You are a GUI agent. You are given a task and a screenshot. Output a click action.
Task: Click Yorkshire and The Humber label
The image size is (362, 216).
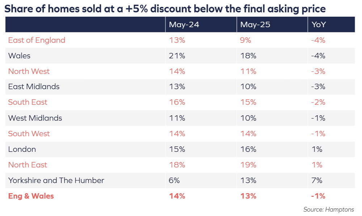56,180
